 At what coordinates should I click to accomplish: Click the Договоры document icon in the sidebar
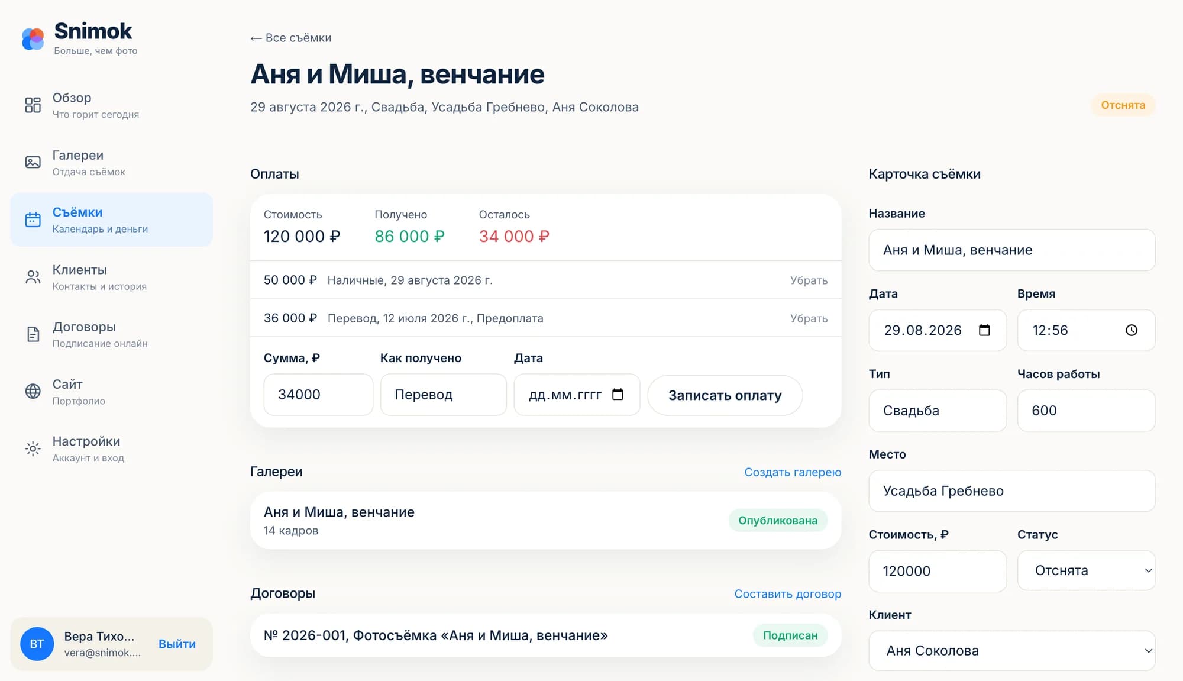[33, 334]
